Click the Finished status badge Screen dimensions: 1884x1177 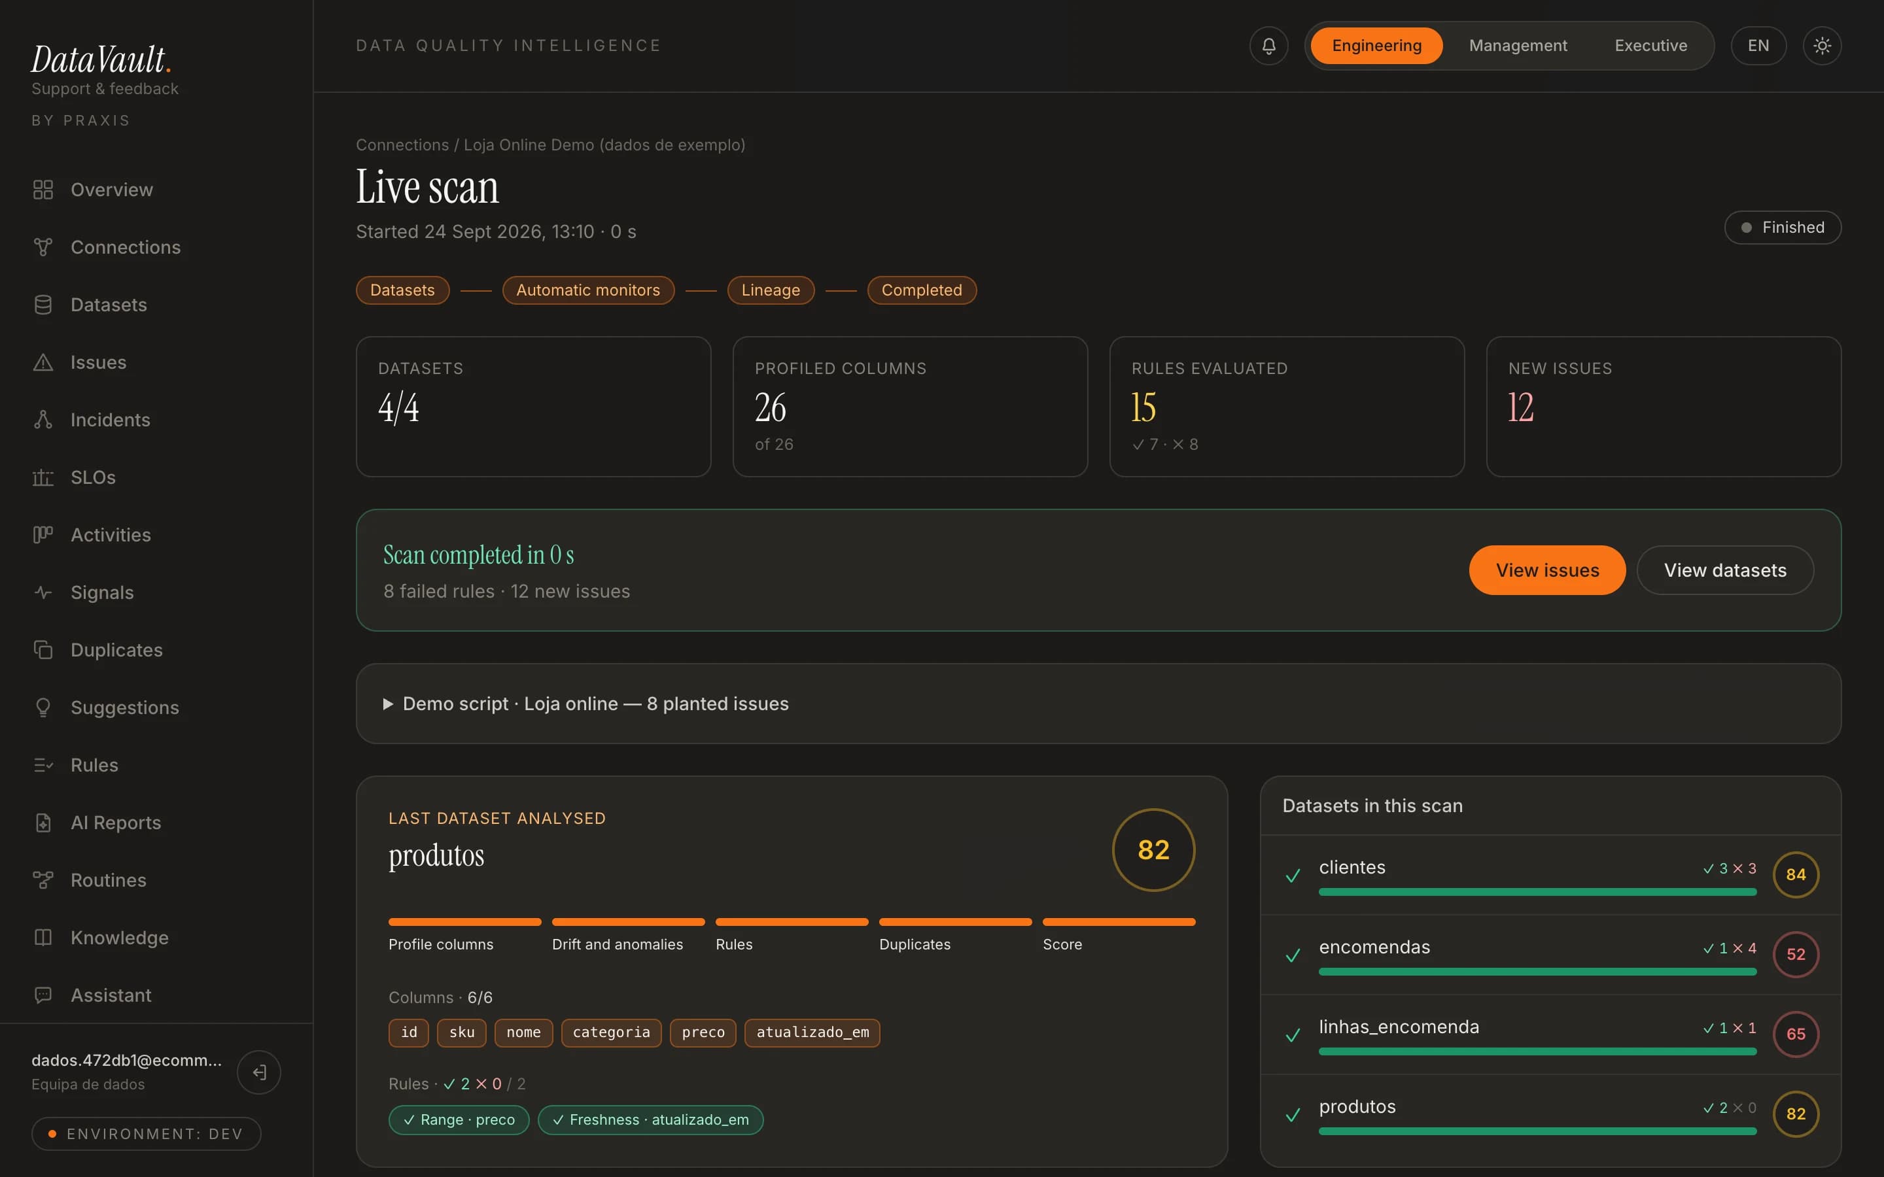tap(1783, 228)
